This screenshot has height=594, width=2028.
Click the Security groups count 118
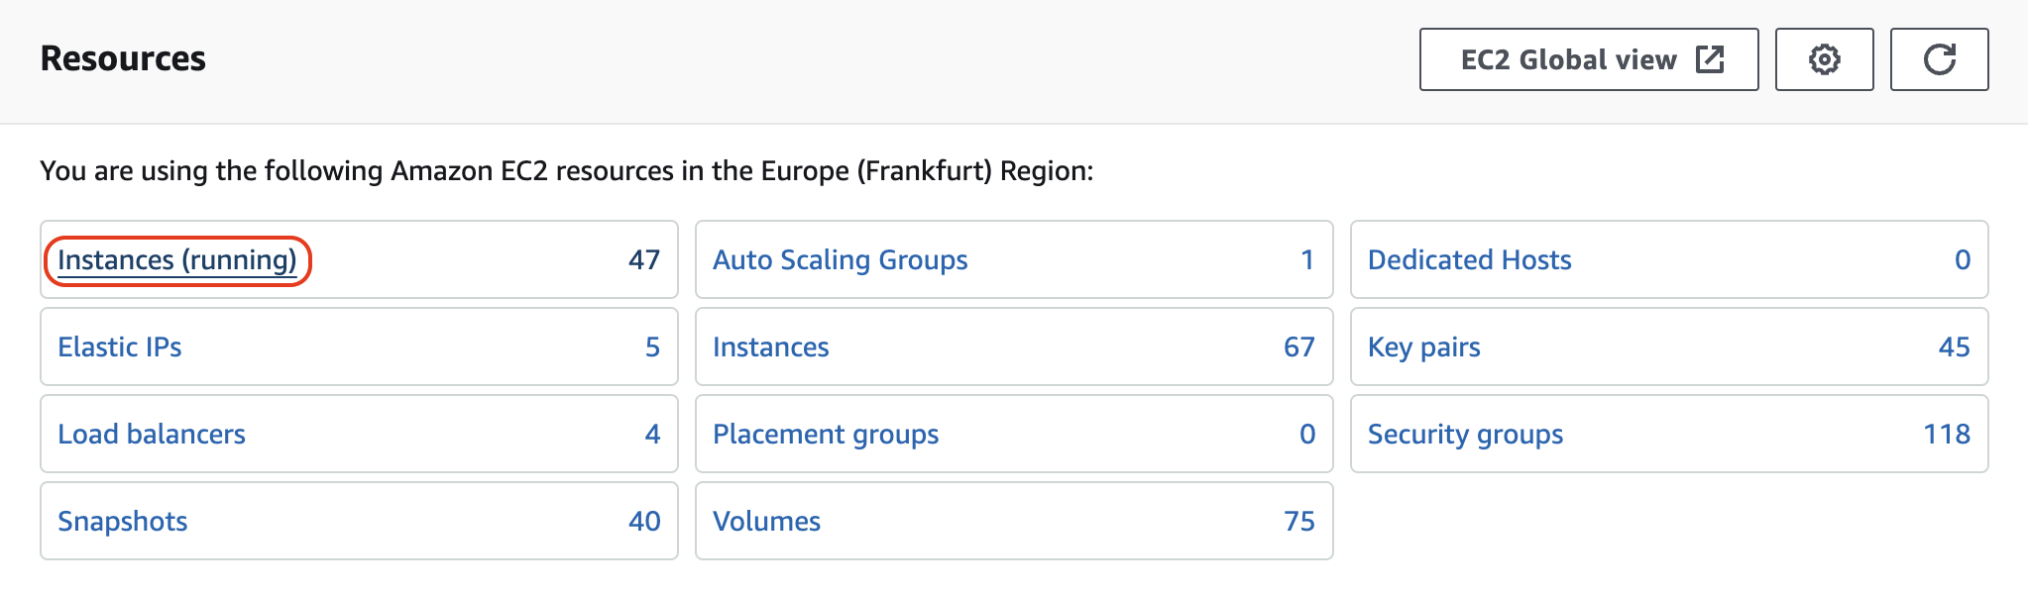click(x=1947, y=435)
